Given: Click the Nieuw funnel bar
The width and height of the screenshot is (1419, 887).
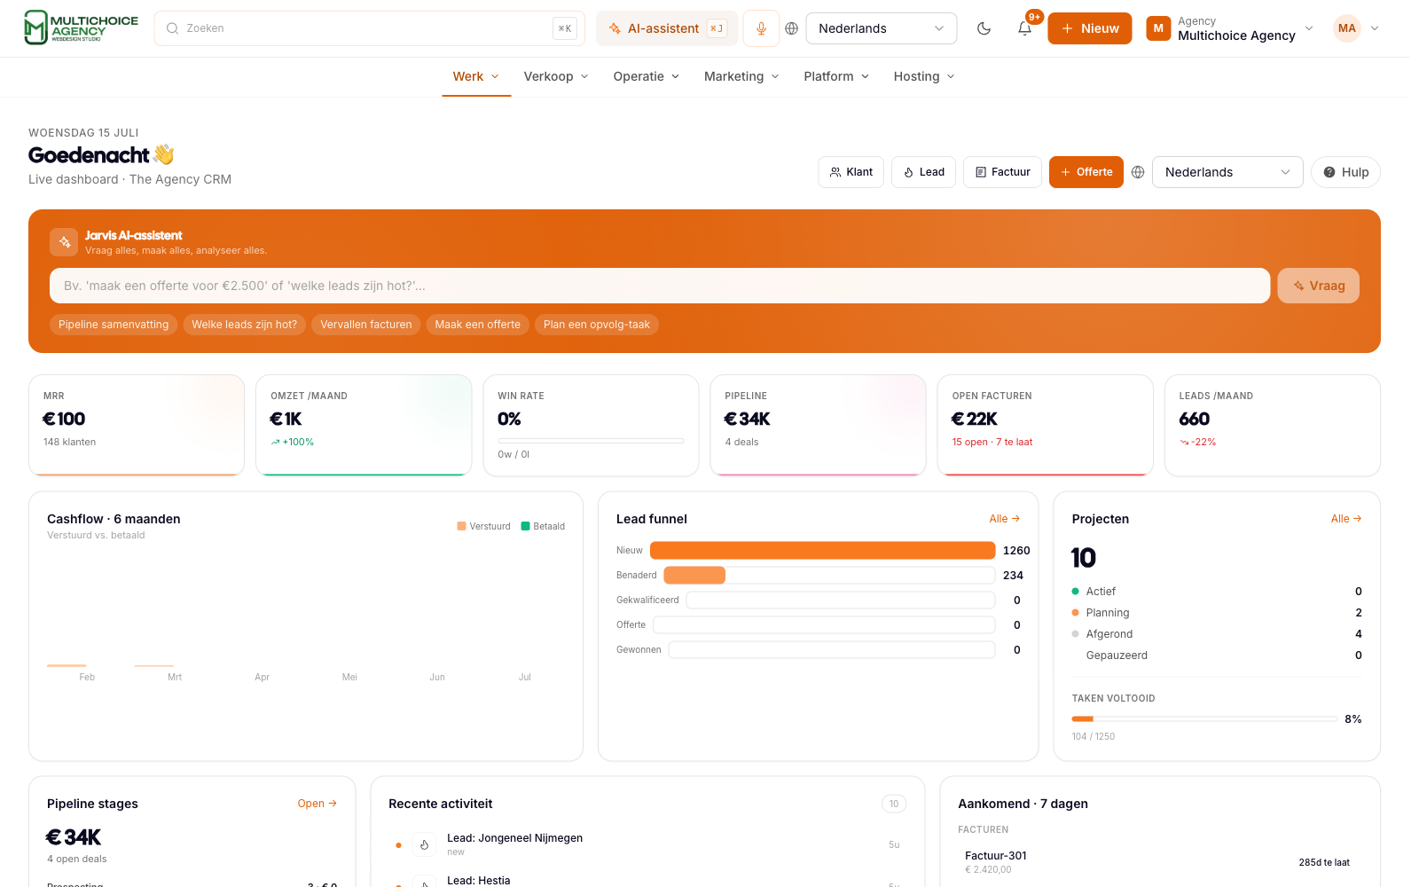Looking at the screenshot, I should pos(822,551).
